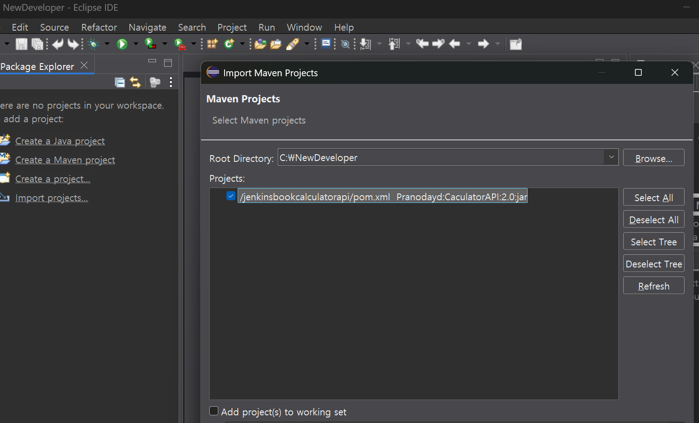699x423 pixels.
Task: Click the Pin Editor toolbar icon
Action: tap(516, 44)
